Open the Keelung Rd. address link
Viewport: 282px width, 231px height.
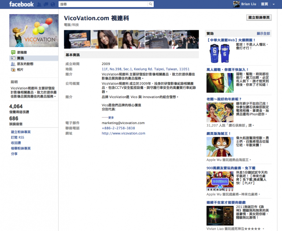145,69
